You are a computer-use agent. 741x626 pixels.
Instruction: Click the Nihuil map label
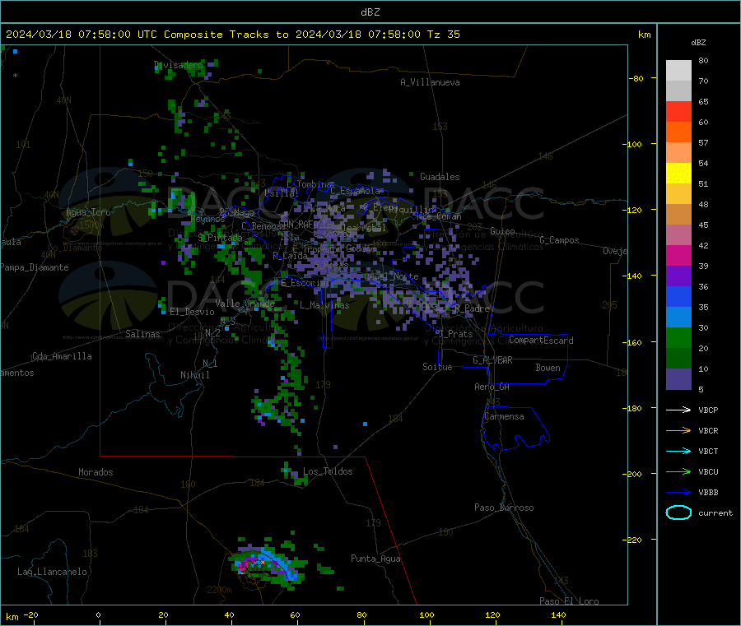point(194,375)
